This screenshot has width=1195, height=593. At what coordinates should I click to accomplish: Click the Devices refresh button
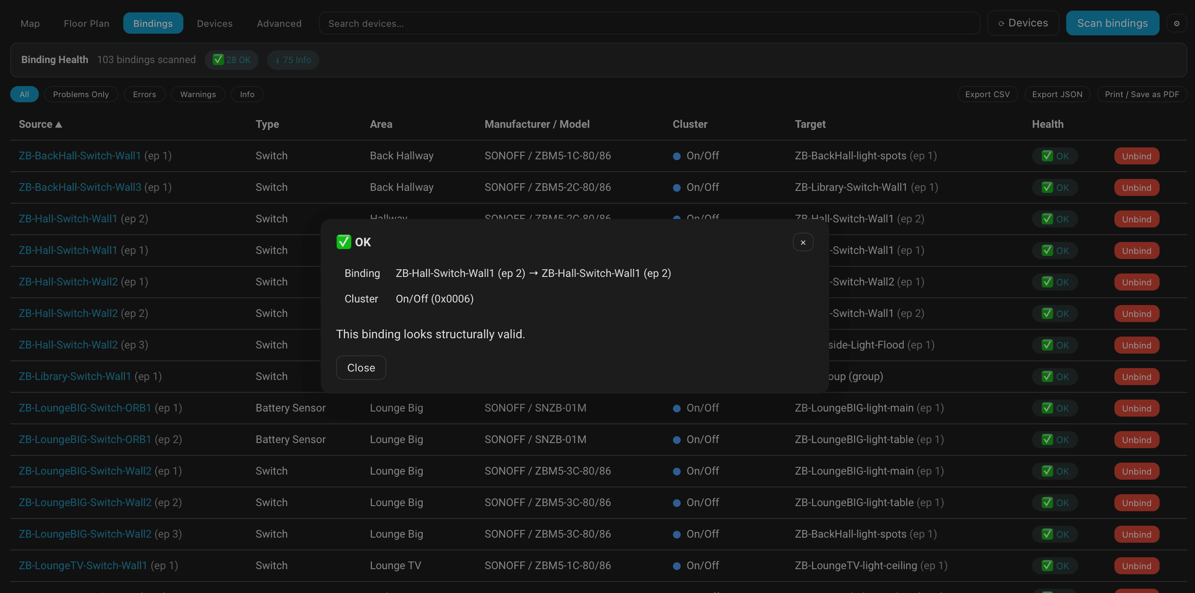[x=1023, y=23]
